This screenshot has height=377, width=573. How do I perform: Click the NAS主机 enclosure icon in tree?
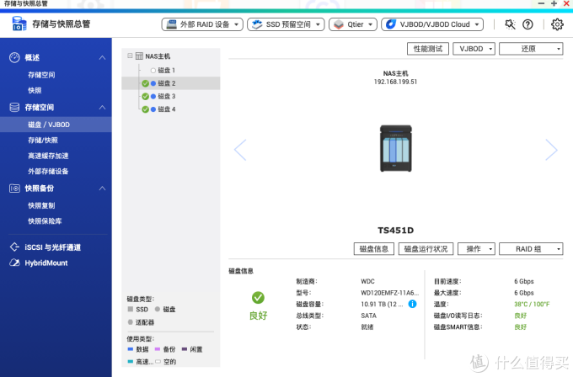[x=139, y=56]
